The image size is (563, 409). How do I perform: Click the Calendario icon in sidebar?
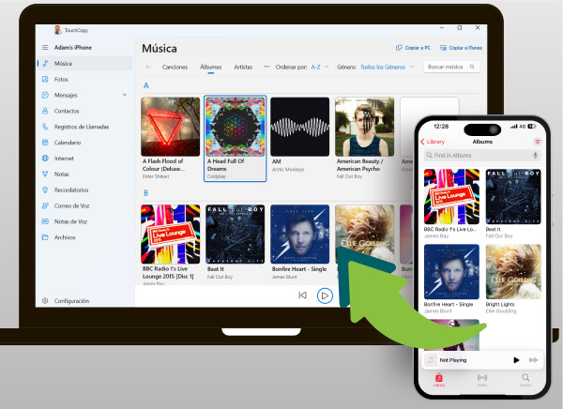(x=45, y=143)
